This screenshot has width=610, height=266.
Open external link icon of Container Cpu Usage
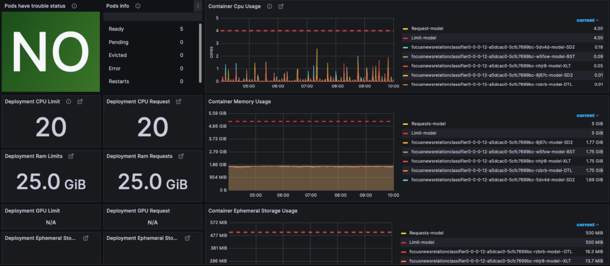(x=281, y=6)
